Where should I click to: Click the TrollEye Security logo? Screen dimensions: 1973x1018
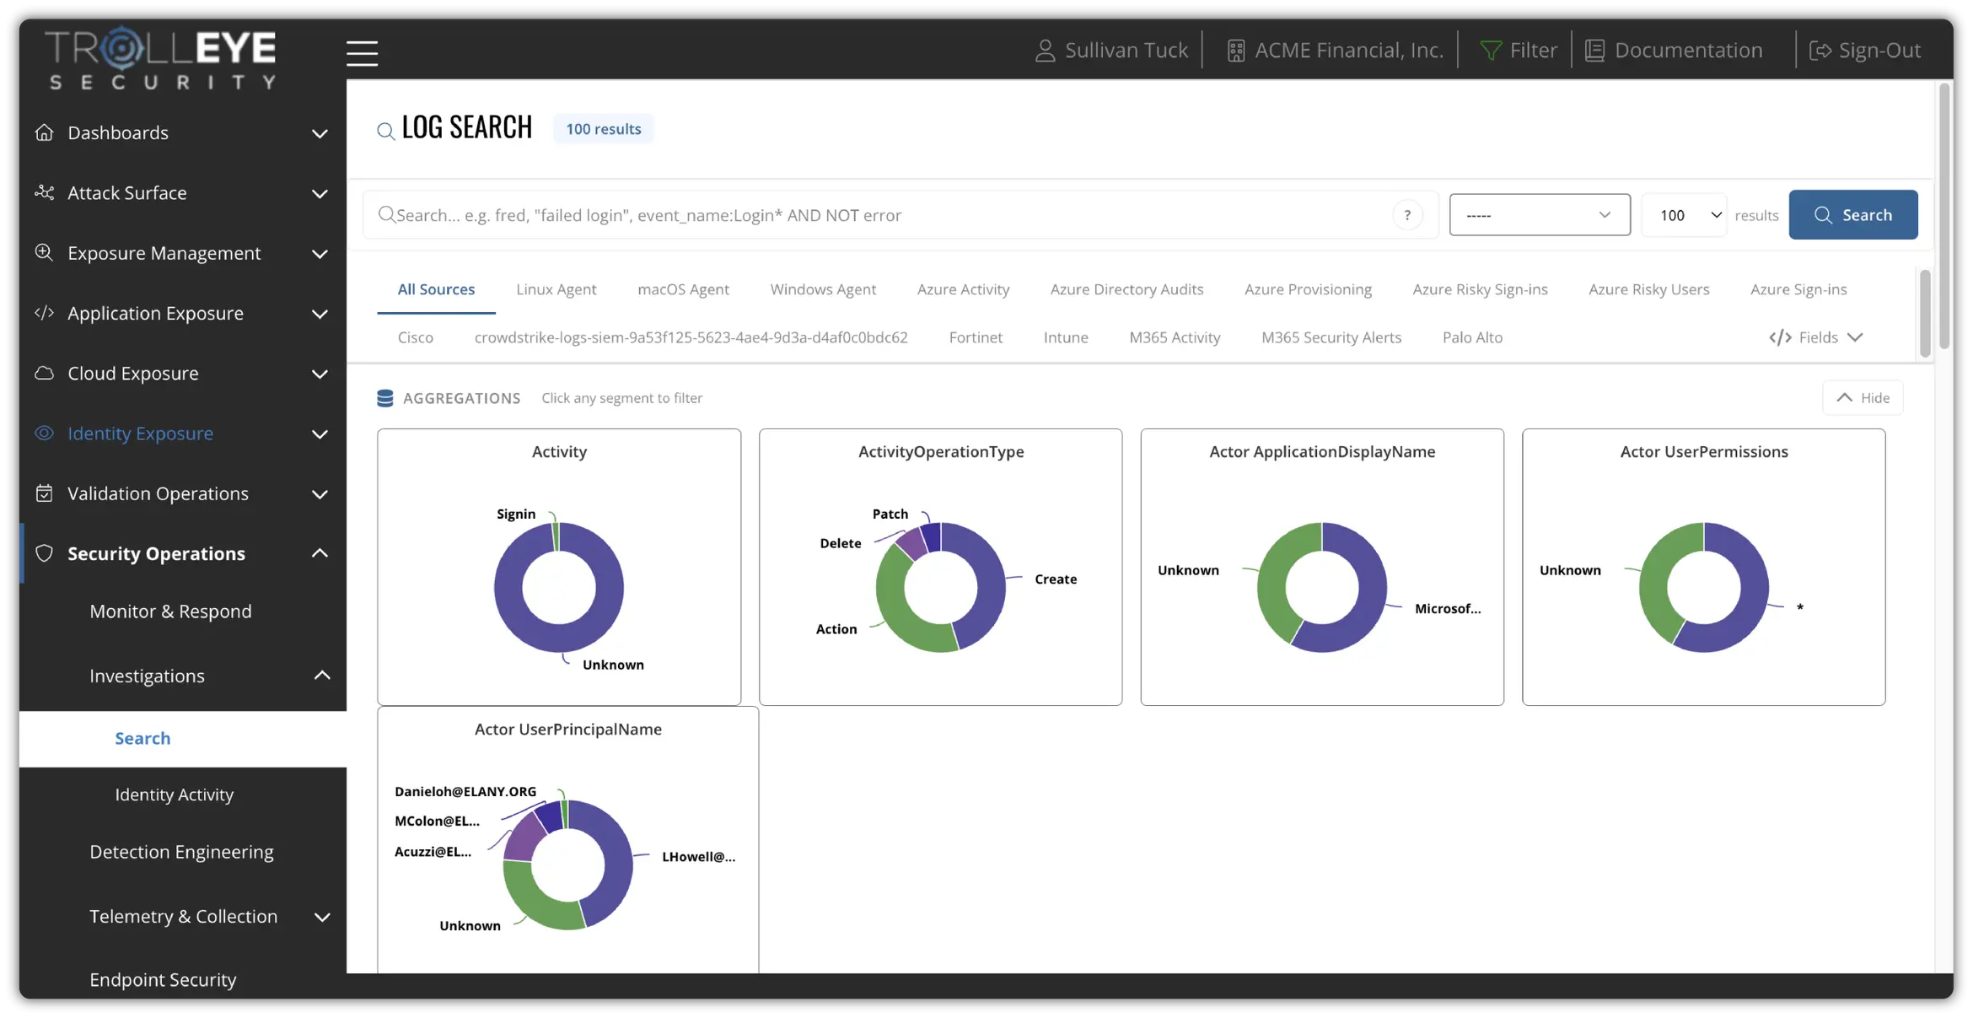[x=160, y=57]
